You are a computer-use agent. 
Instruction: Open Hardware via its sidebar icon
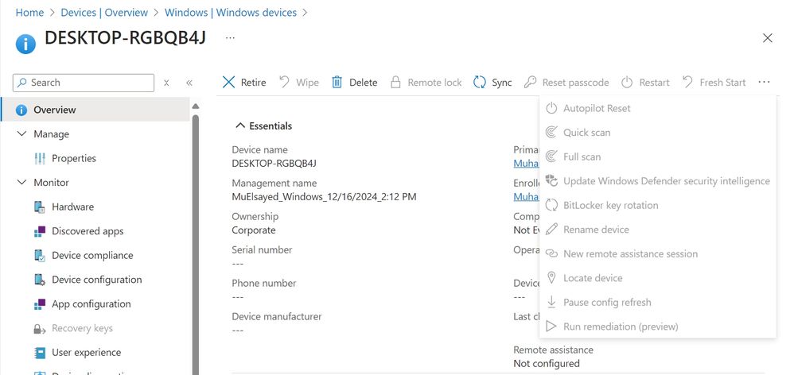40,207
